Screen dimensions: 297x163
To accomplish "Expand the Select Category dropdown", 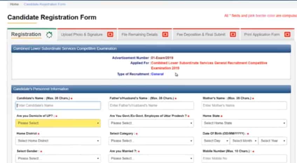I will [151, 141].
